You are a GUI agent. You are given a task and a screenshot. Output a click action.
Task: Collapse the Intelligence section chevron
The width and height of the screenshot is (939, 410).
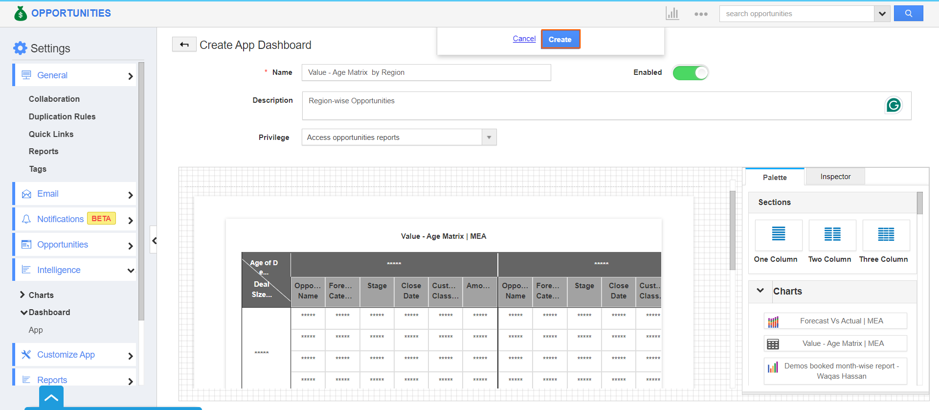click(131, 271)
